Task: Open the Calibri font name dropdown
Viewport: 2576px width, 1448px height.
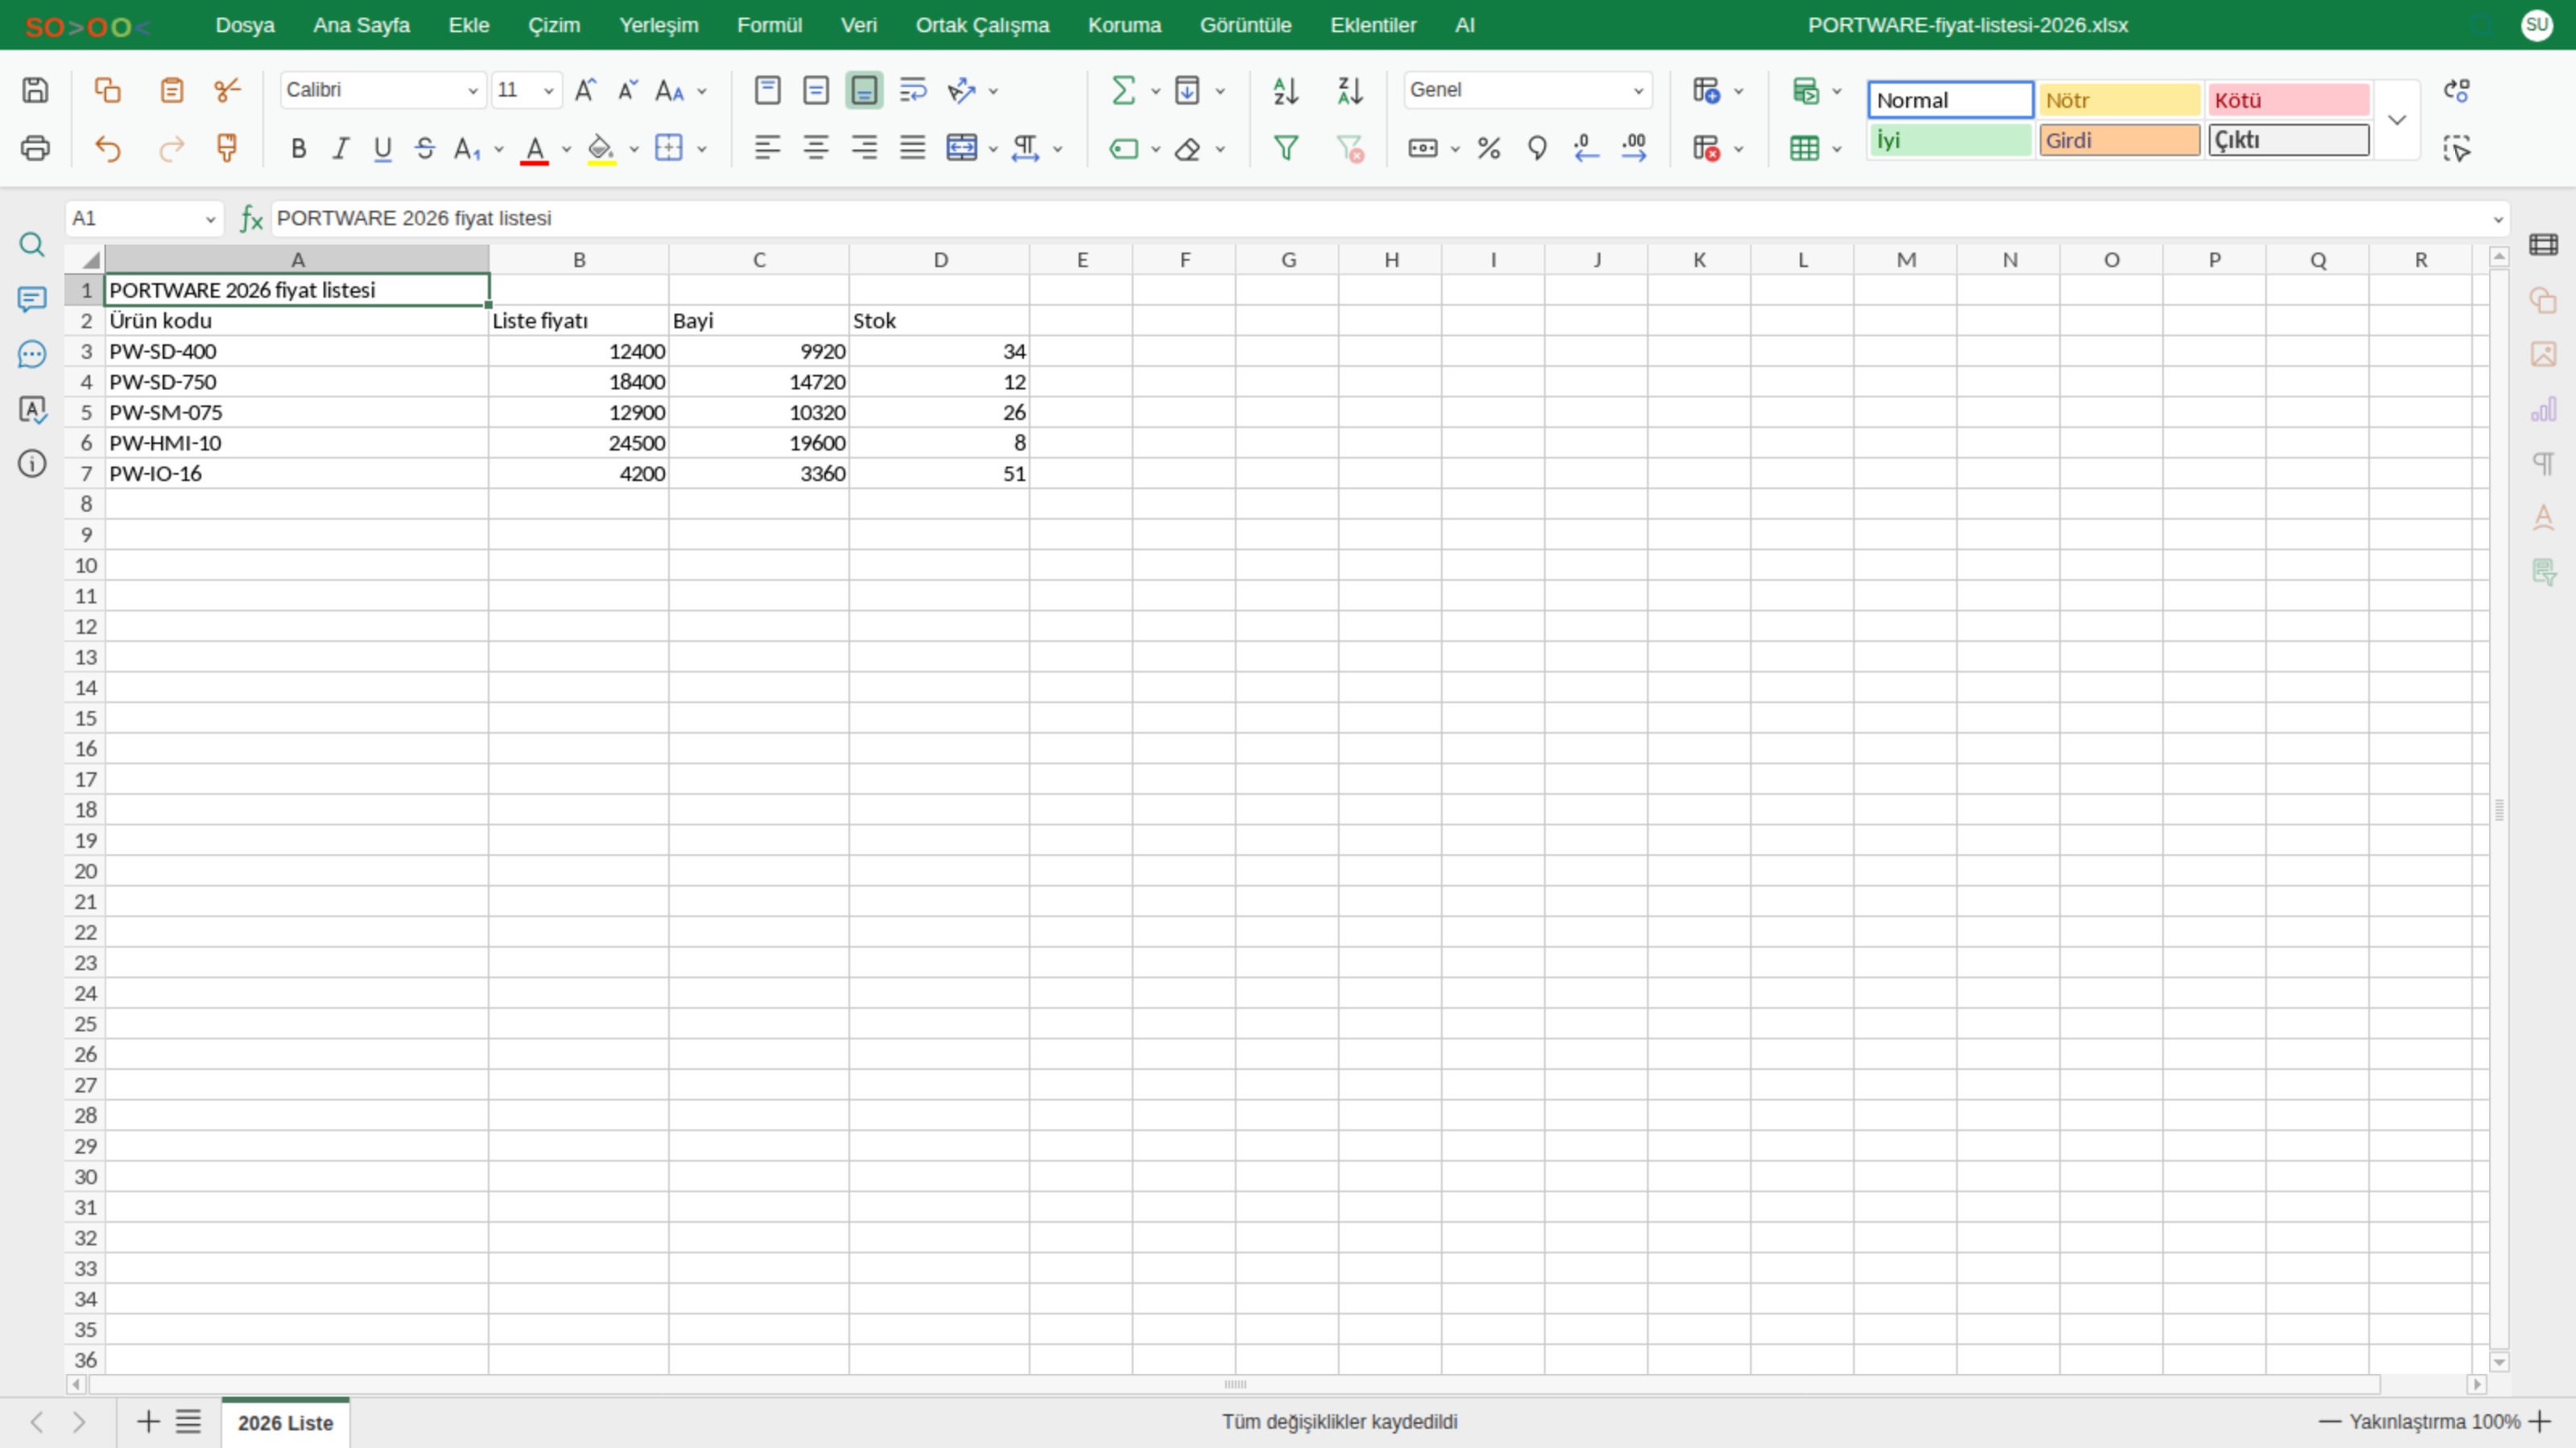Action: pyautogui.click(x=473, y=91)
